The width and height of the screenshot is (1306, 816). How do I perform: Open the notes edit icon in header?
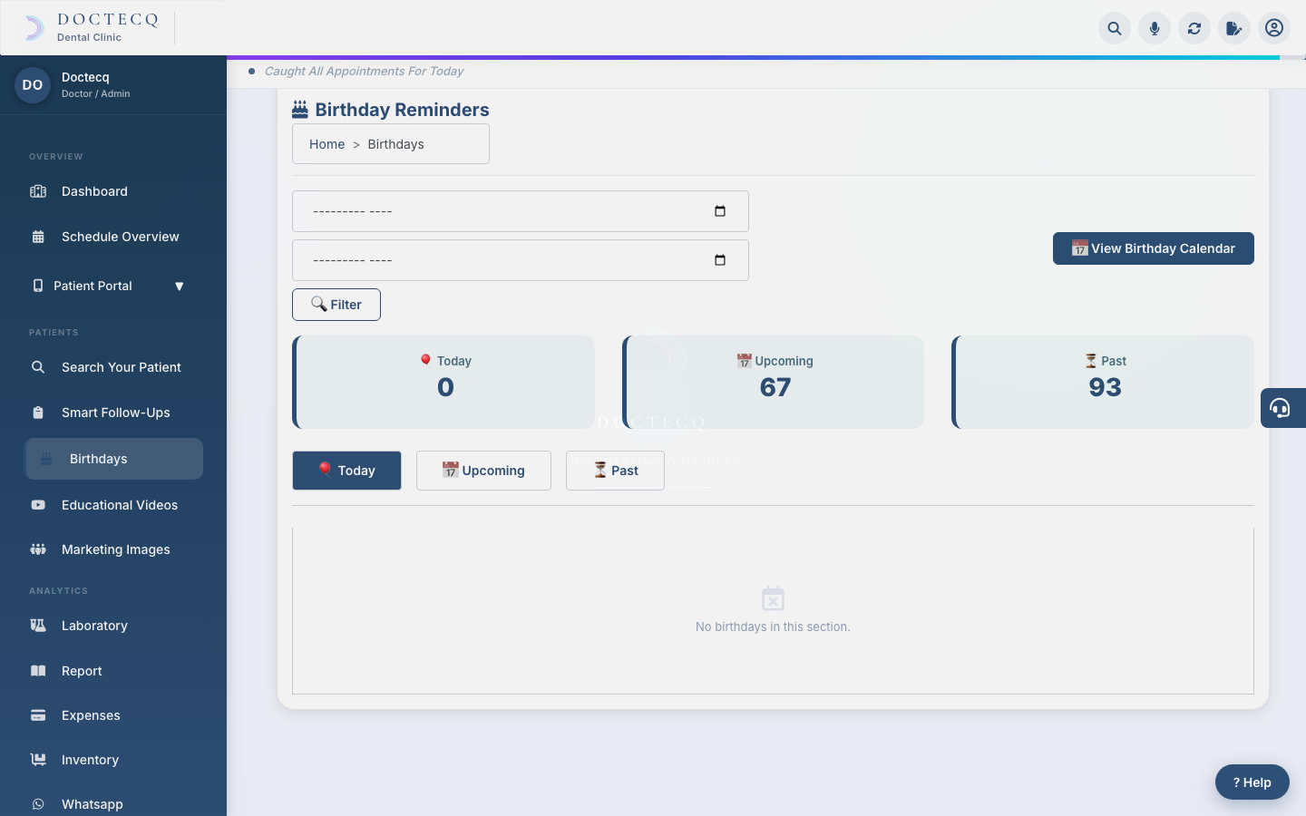tap(1234, 28)
